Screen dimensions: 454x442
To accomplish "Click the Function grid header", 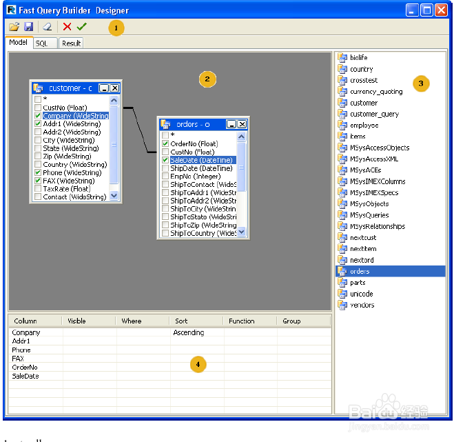I will tap(250, 321).
